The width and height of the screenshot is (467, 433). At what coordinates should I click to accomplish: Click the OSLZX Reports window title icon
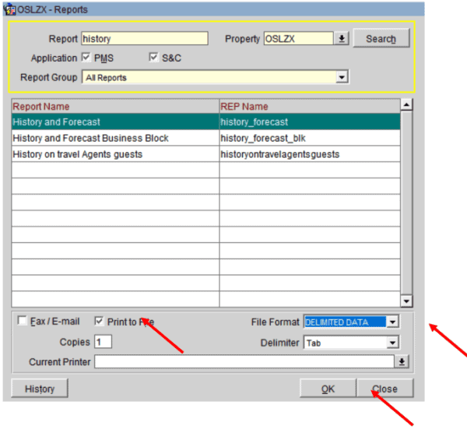[x=10, y=9]
